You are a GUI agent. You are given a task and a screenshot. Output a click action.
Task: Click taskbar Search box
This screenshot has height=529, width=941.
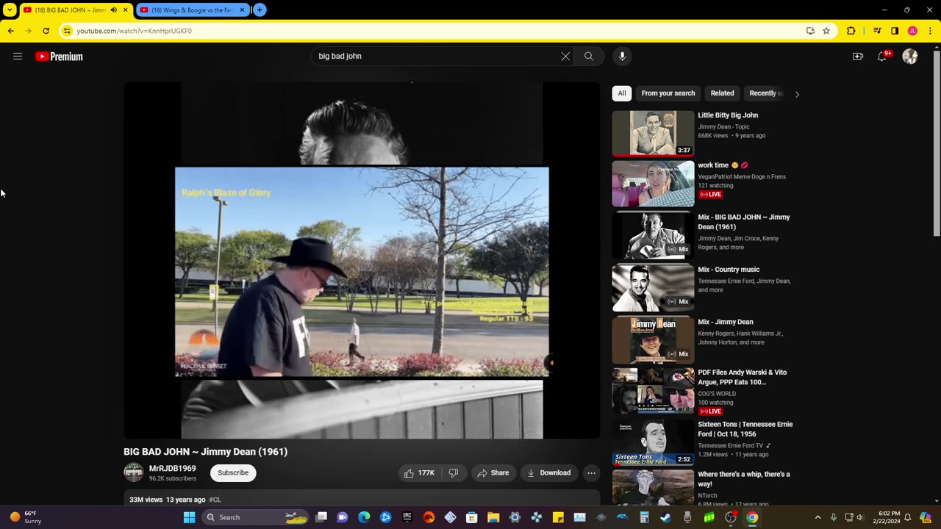[256, 517]
